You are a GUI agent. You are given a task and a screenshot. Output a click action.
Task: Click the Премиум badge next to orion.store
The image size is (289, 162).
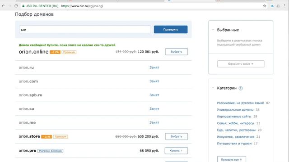pyautogui.click(x=61, y=137)
